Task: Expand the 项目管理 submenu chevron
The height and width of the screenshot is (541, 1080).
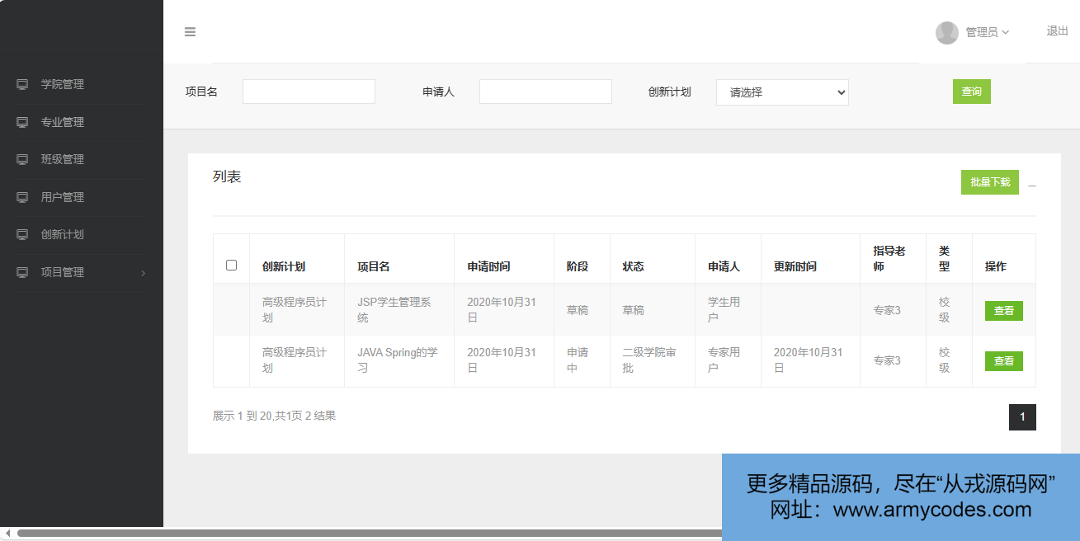Action: pos(143,273)
